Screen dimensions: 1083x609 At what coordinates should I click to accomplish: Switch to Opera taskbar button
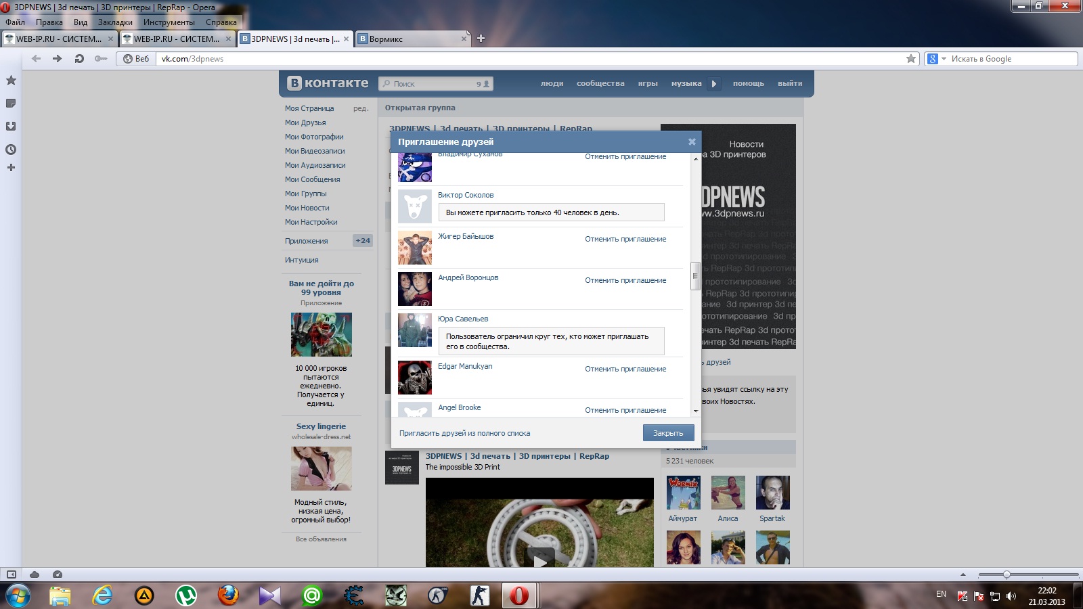[520, 595]
